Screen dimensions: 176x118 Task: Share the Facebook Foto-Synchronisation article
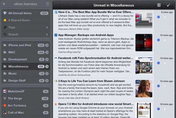coord(171,70)
